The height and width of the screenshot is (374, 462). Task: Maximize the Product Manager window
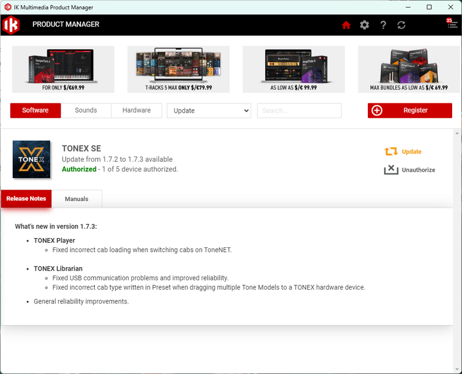(x=429, y=7)
